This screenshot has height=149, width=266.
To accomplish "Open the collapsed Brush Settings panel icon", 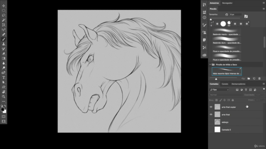I will [204, 25].
